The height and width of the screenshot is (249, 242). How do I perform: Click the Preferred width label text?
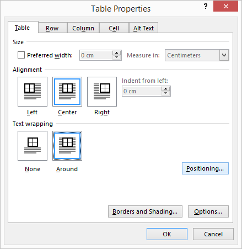(50, 55)
